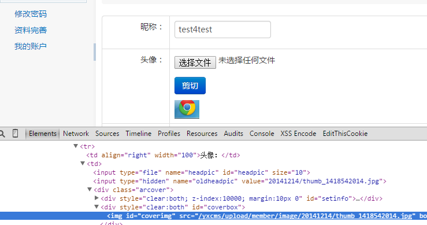Click the 选择文件 file chooser button
Viewport: 427px width, 225px height.
point(195,62)
